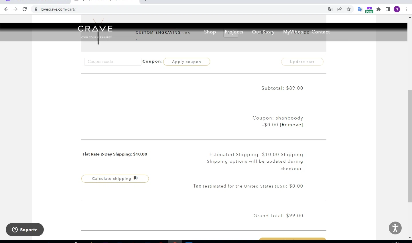This screenshot has width=412, height=243.
Task: Open the Soporte help widget
Action: click(25, 230)
